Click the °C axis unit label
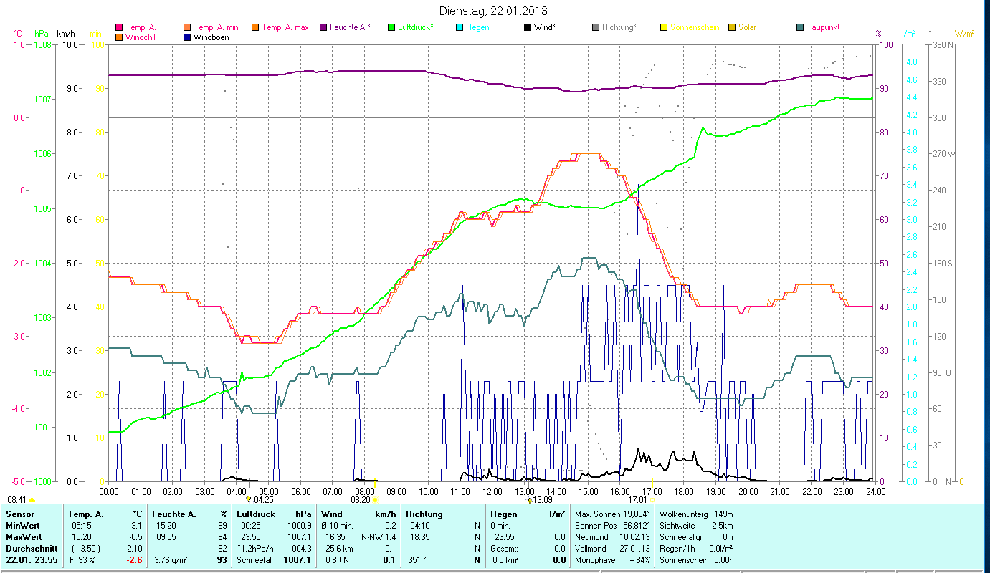Screen dimensions: 990x573 [18, 34]
